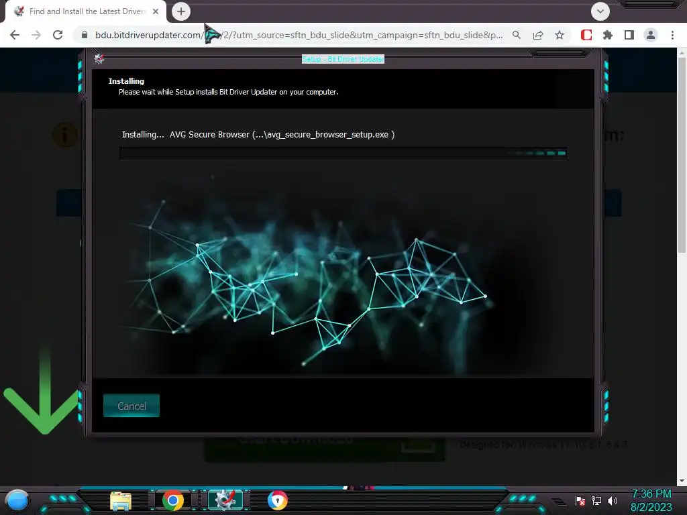Screen dimensions: 687x515
Task: Click the page vertical scrollbar thumb
Action: [x=682, y=155]
